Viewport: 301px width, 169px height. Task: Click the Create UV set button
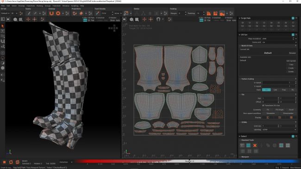(x=291, y=68)
